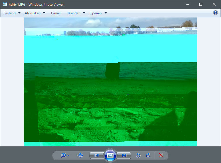
Task: Delete the photo with the red X
Action: [161, 155]
